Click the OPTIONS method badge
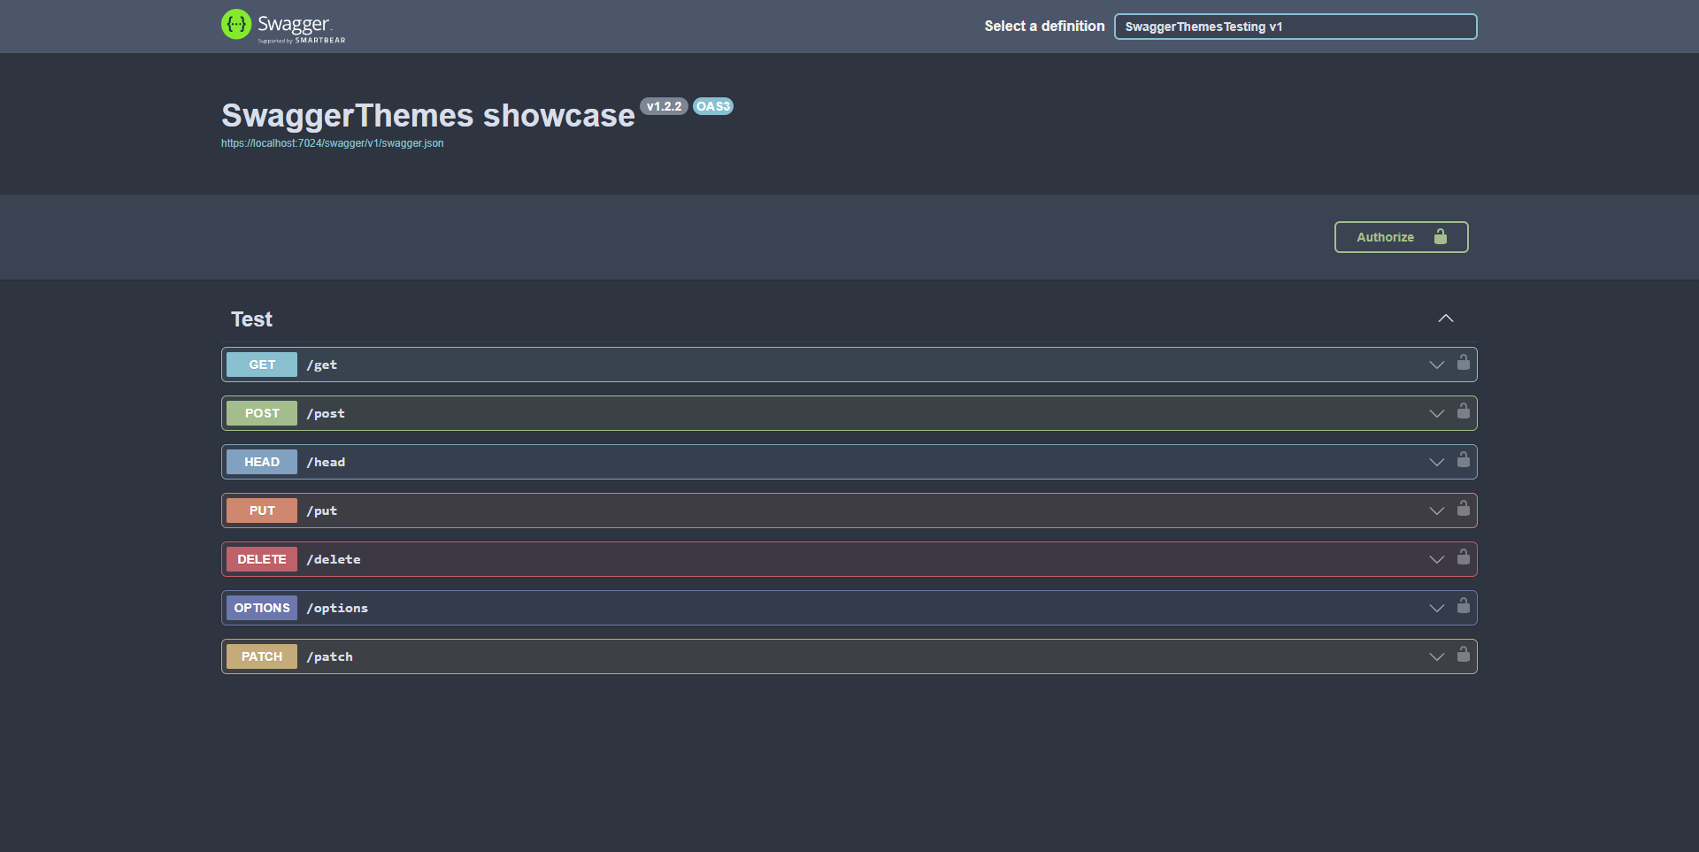1699x852 pixels. (262, 608)
